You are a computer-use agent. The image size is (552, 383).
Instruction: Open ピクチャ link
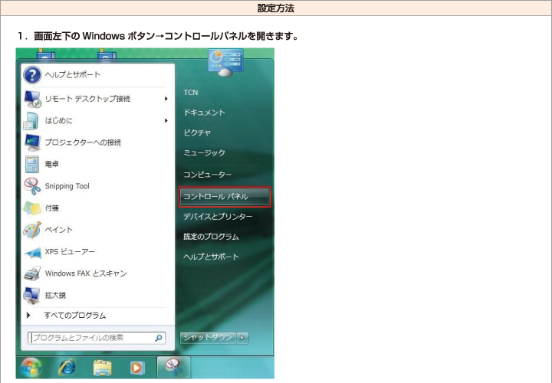(197, 133)
